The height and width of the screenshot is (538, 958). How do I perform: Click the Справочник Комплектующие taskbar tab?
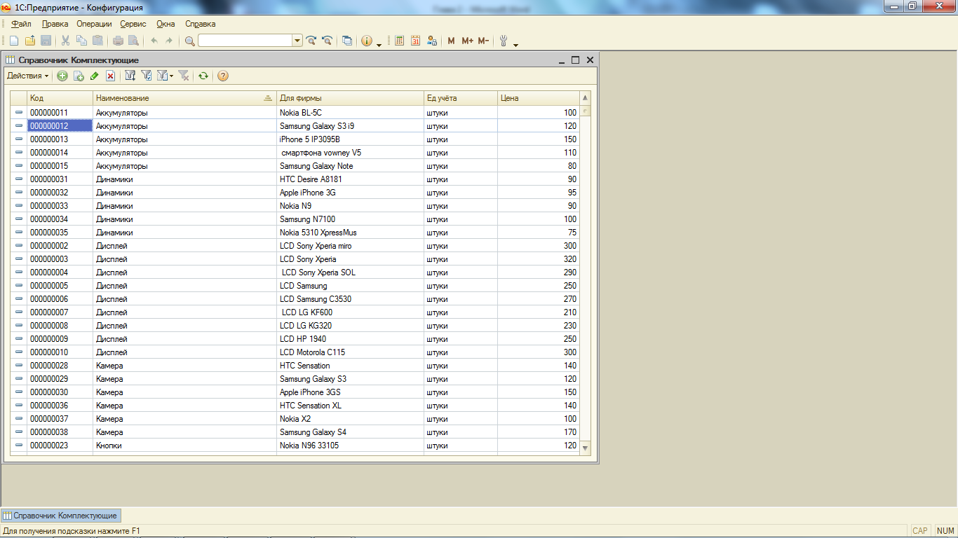[x=61, y=516]
